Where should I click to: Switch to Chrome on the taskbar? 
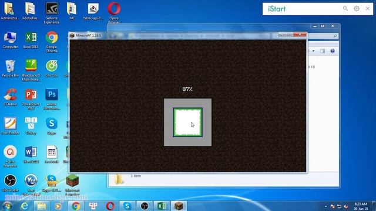coord(76,206)
